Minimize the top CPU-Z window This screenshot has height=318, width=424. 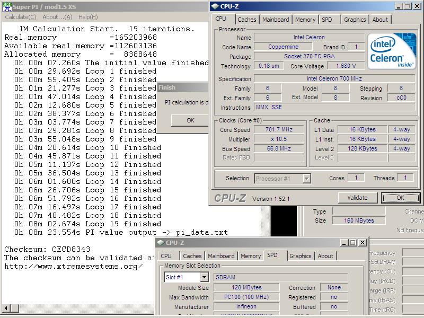(398, 6)
